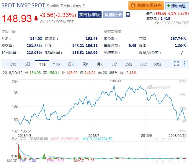
Task: Click the MA10: 2142824.50 indicator label
Action: coord(97,139)
